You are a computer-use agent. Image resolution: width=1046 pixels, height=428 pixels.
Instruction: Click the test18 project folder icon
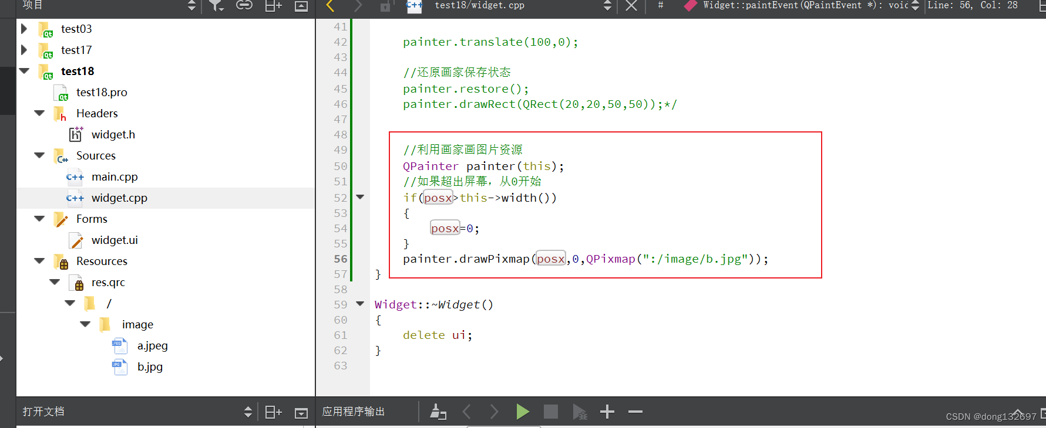click(x=46, y=72)
